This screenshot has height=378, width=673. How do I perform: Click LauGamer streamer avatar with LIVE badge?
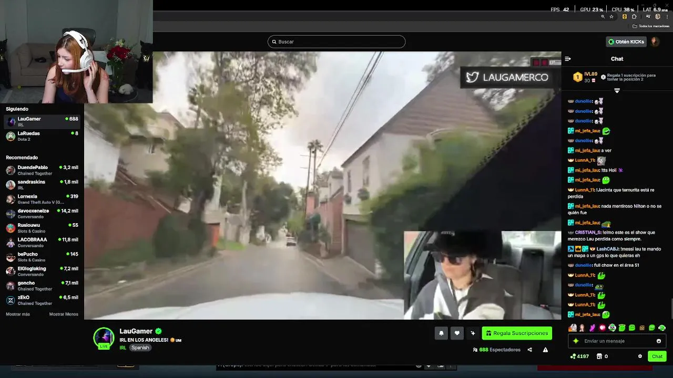[104, 338]
